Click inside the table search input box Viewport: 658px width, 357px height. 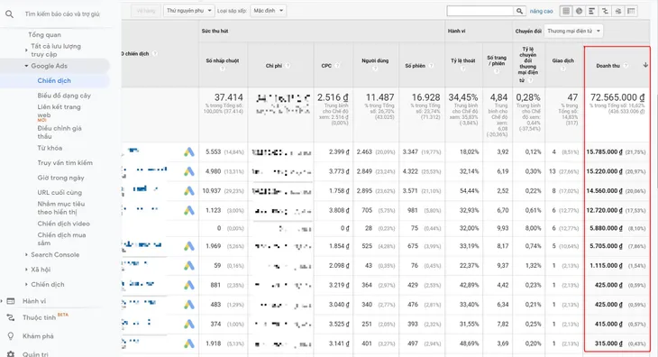480,11
